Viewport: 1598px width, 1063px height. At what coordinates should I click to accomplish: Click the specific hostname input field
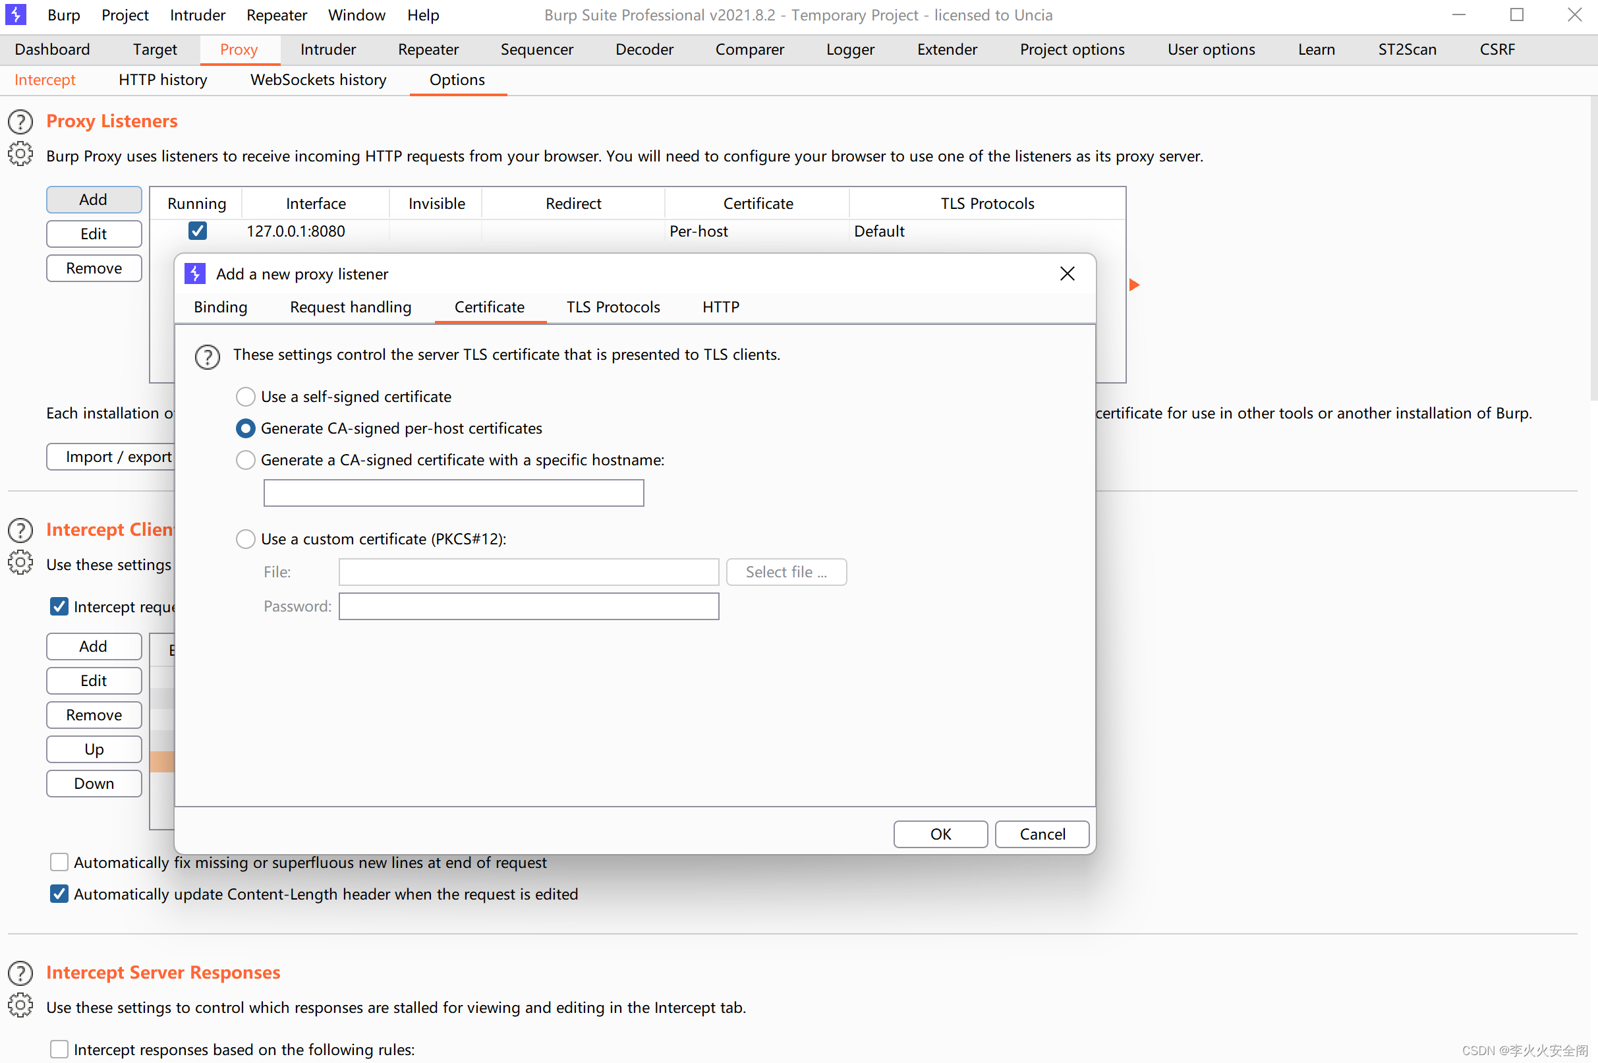(x=453, y=494)
